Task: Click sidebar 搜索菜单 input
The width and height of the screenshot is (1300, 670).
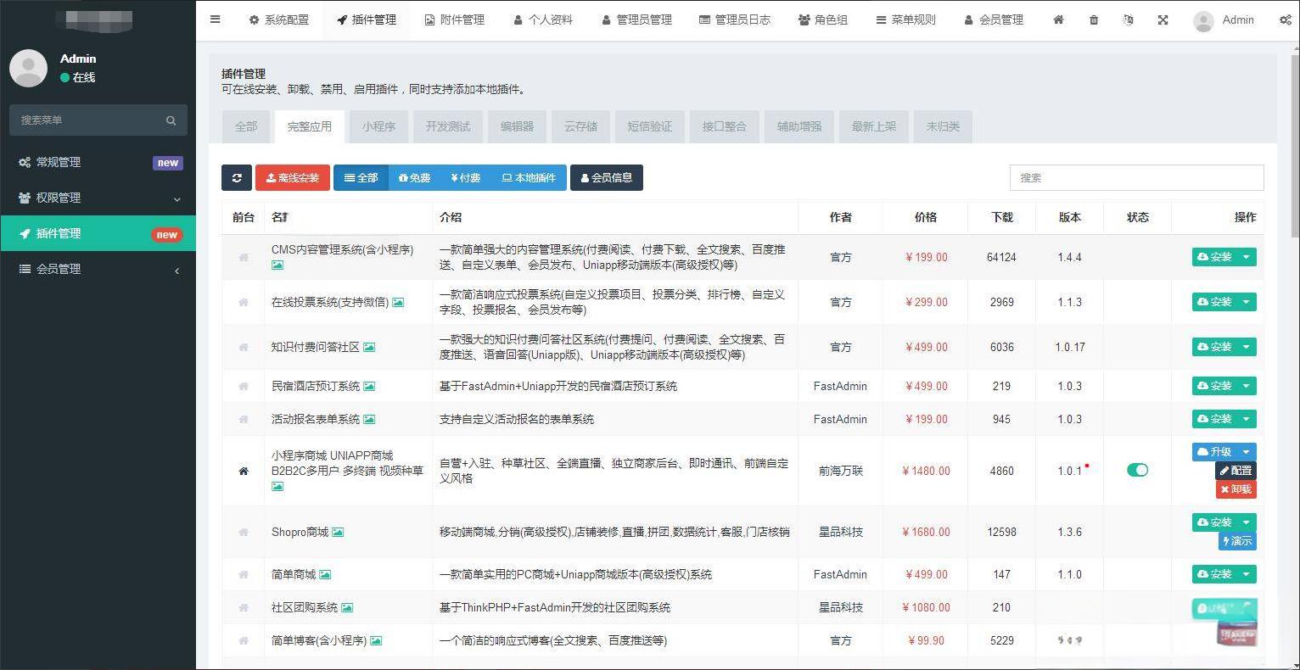Action: click(85, 120)
